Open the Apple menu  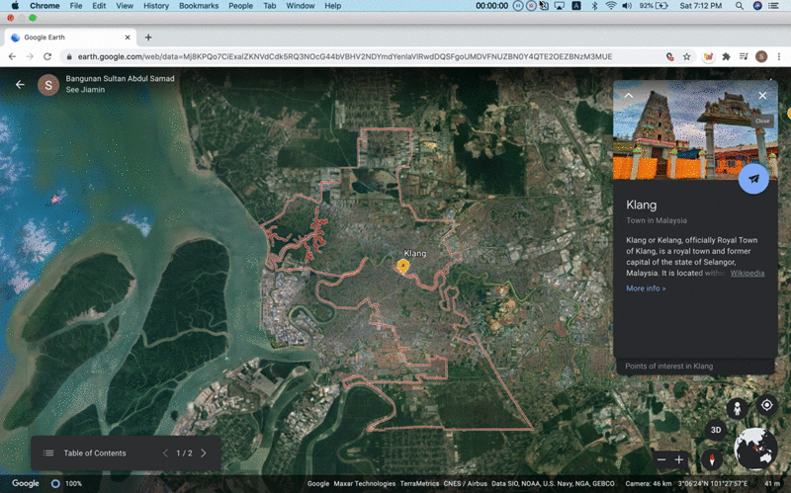point(15,6)
